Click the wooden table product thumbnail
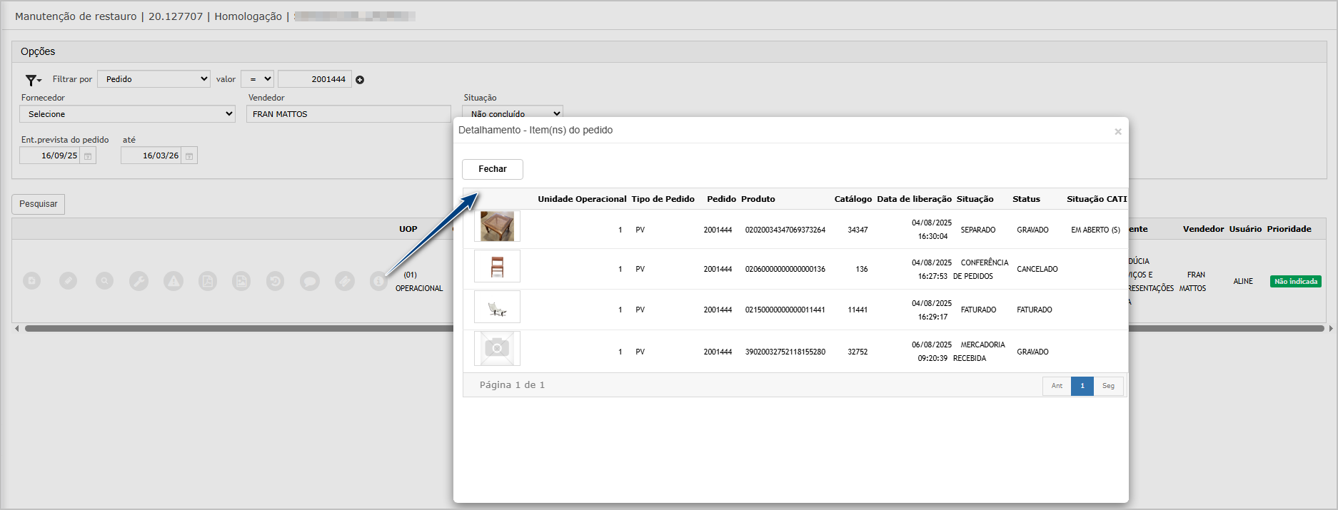 click(x=497, y=227)
